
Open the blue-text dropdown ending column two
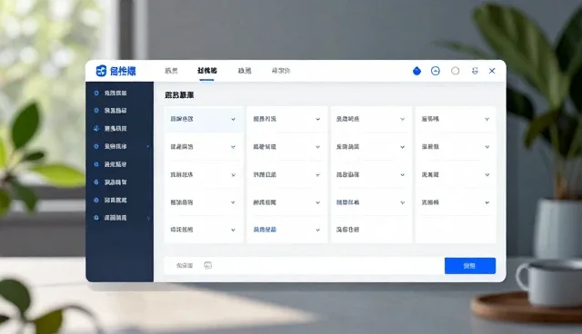(287, 230)
